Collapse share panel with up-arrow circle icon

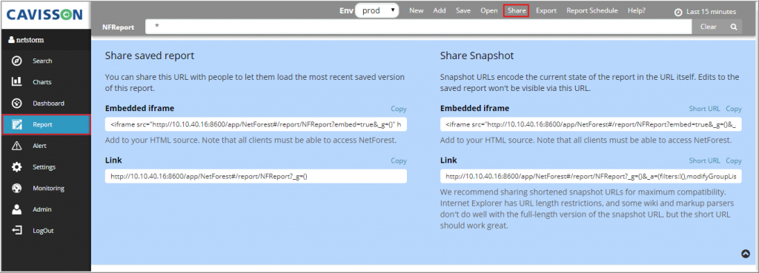click(x=746, y=254)
